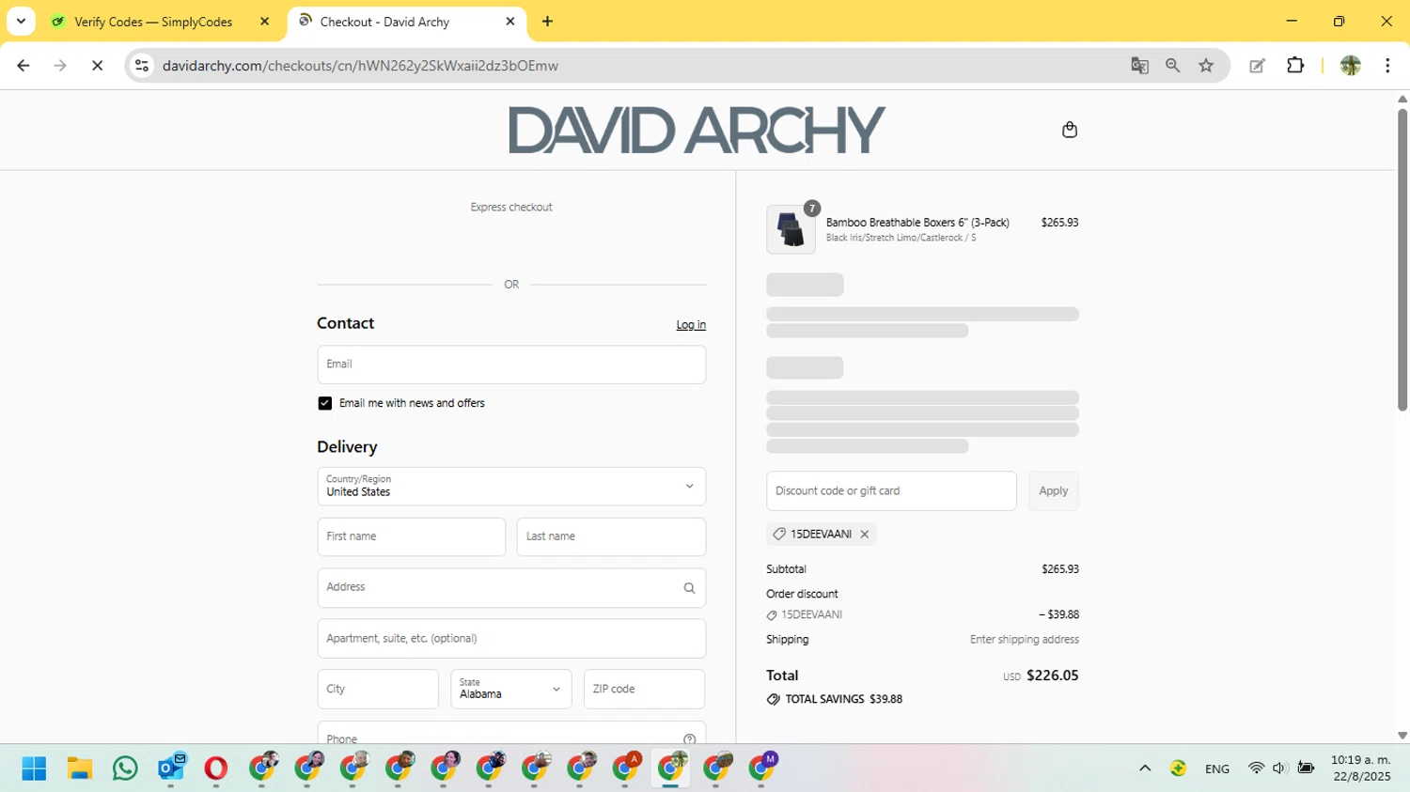This screenshot has width=1410, height=792.
Task: Open Outlook from the taskbar
Action: [171, 768]
